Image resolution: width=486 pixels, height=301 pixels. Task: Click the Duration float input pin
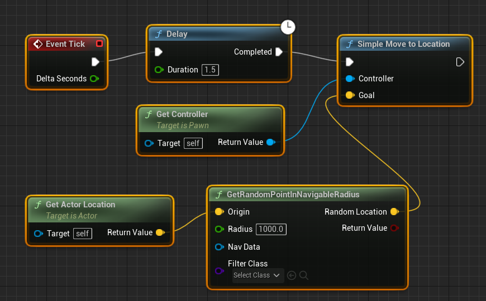pos(159,70)
